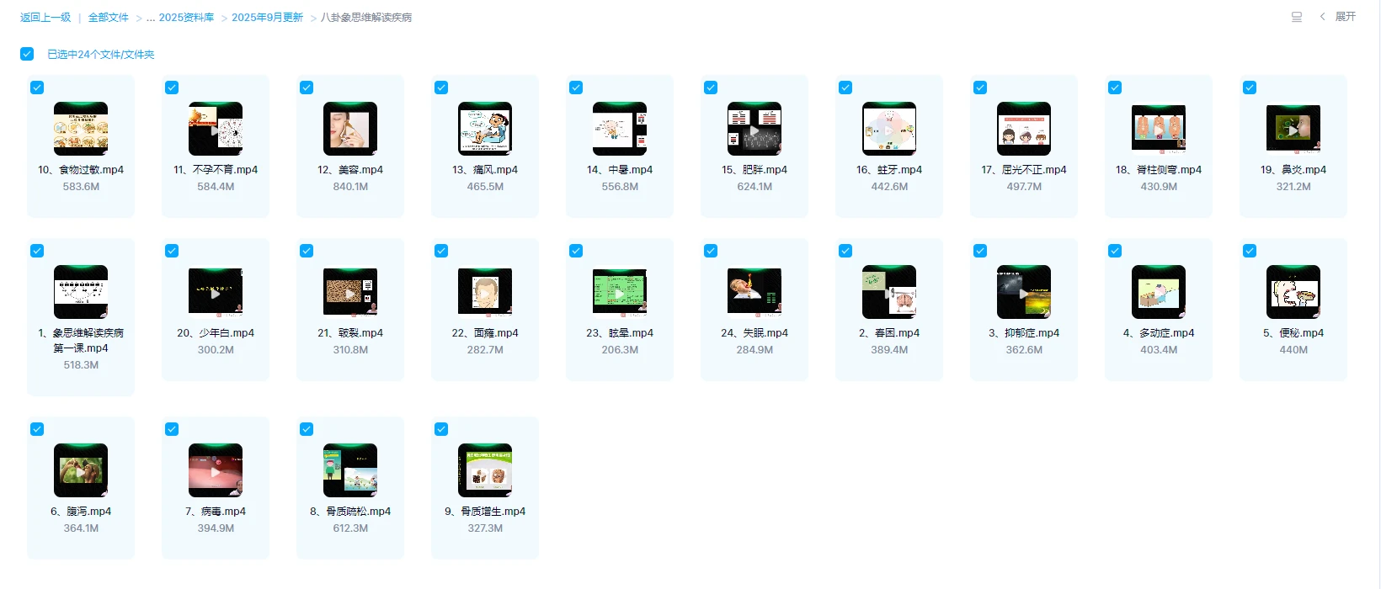Untick the checkbox on 8、骨质疏松.mp4
The image size is (1381, 589).
point(307,429)
